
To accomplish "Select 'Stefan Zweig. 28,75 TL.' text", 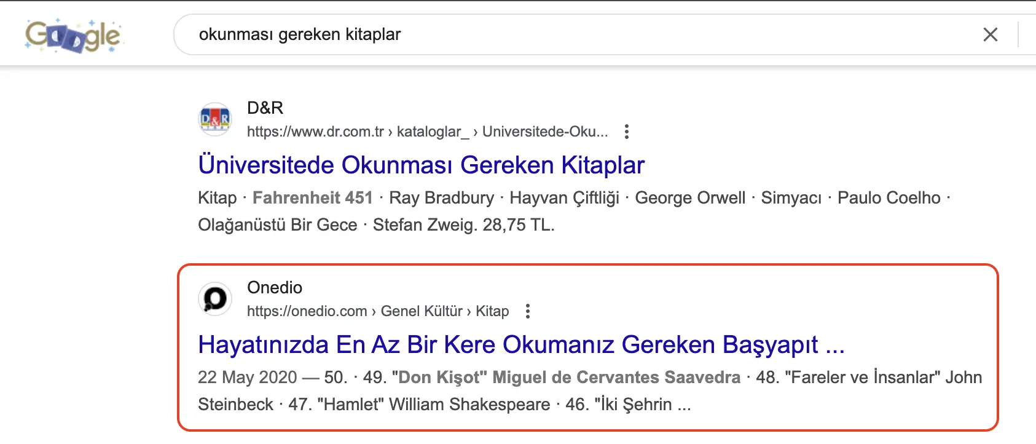I will (464, 224).
